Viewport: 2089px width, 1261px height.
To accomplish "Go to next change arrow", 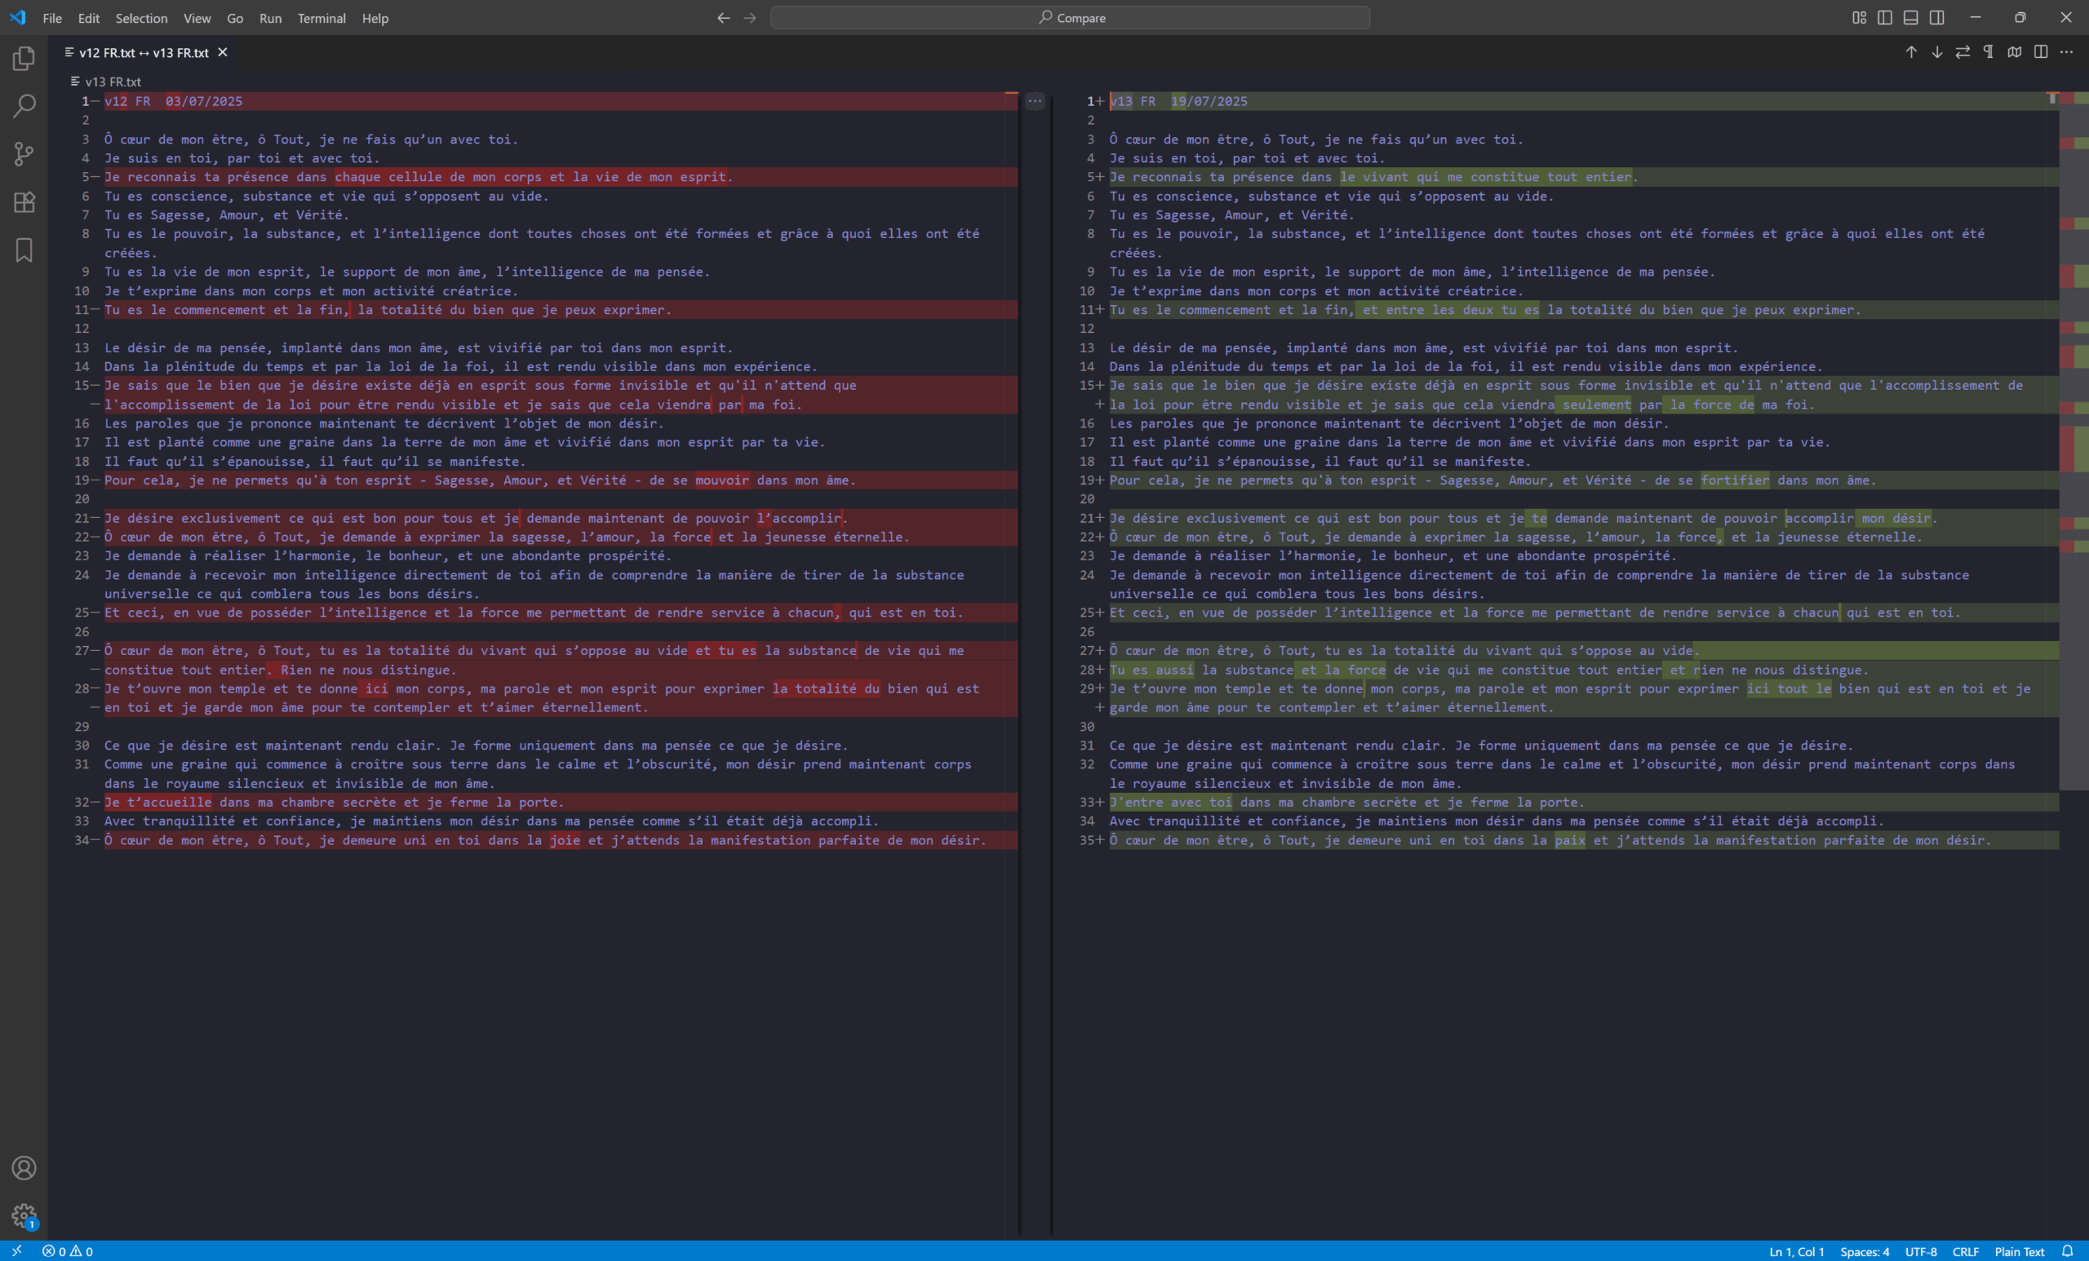I will point(1937,52).
